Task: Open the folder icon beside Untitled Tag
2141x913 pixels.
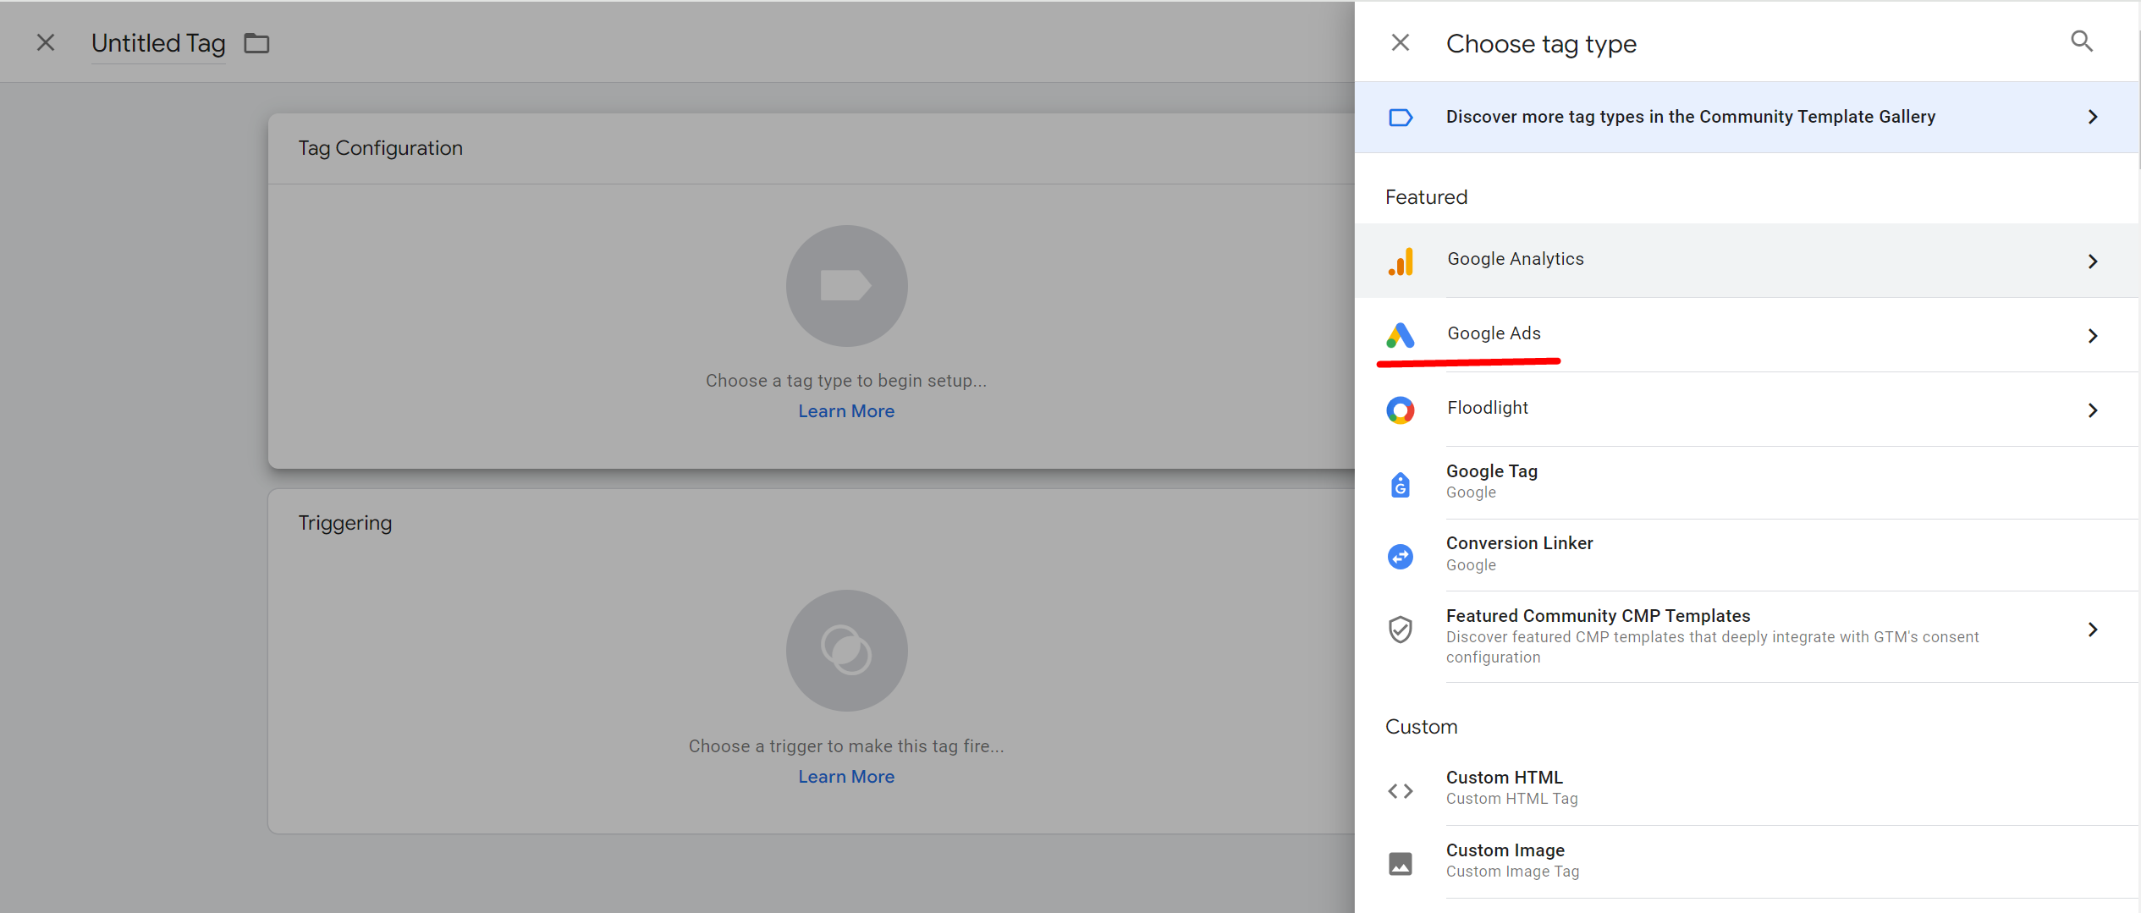Action: [x=256, y=43]
